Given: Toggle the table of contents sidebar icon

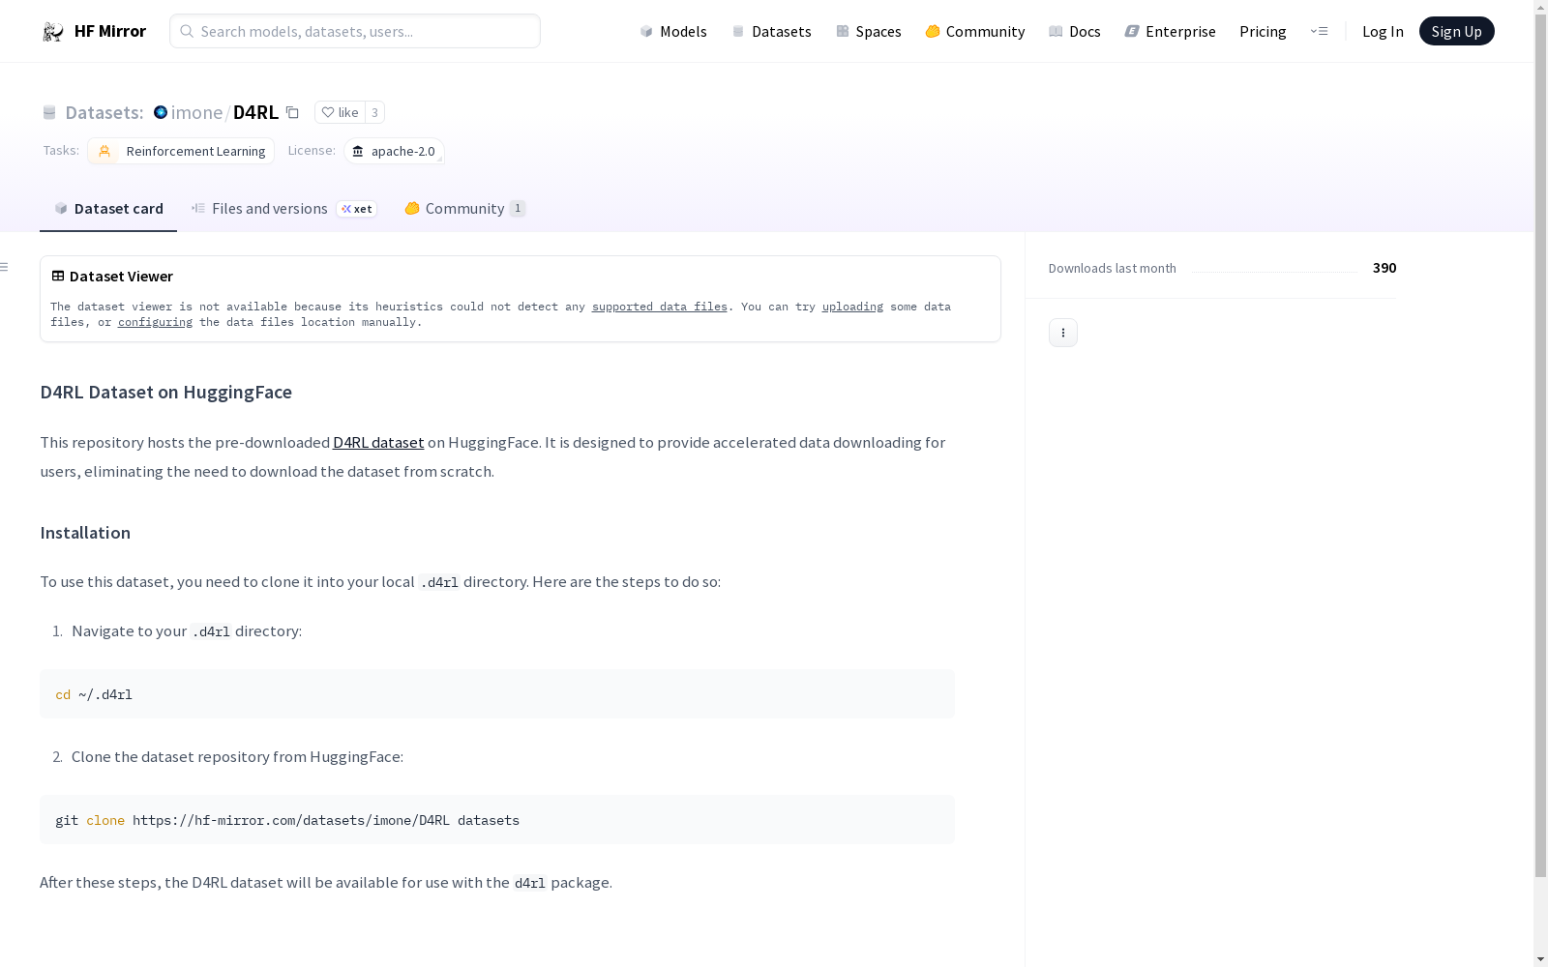Looking at the screenshot, I should coord(4,267).
